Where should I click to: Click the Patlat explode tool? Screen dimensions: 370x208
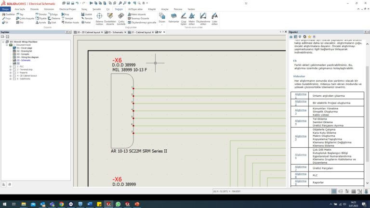coord(86,22)
